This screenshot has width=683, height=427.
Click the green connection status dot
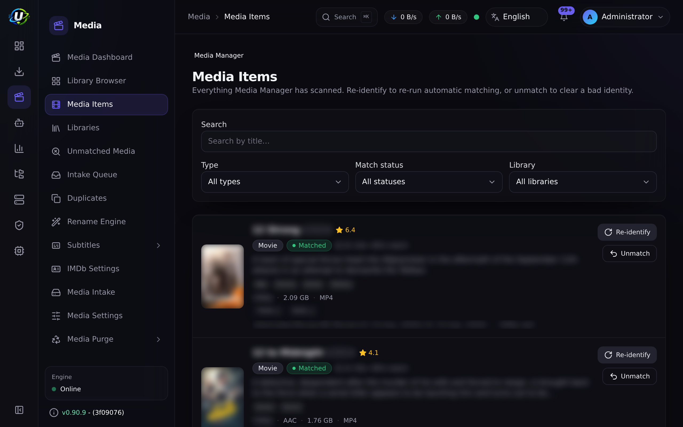476,17
